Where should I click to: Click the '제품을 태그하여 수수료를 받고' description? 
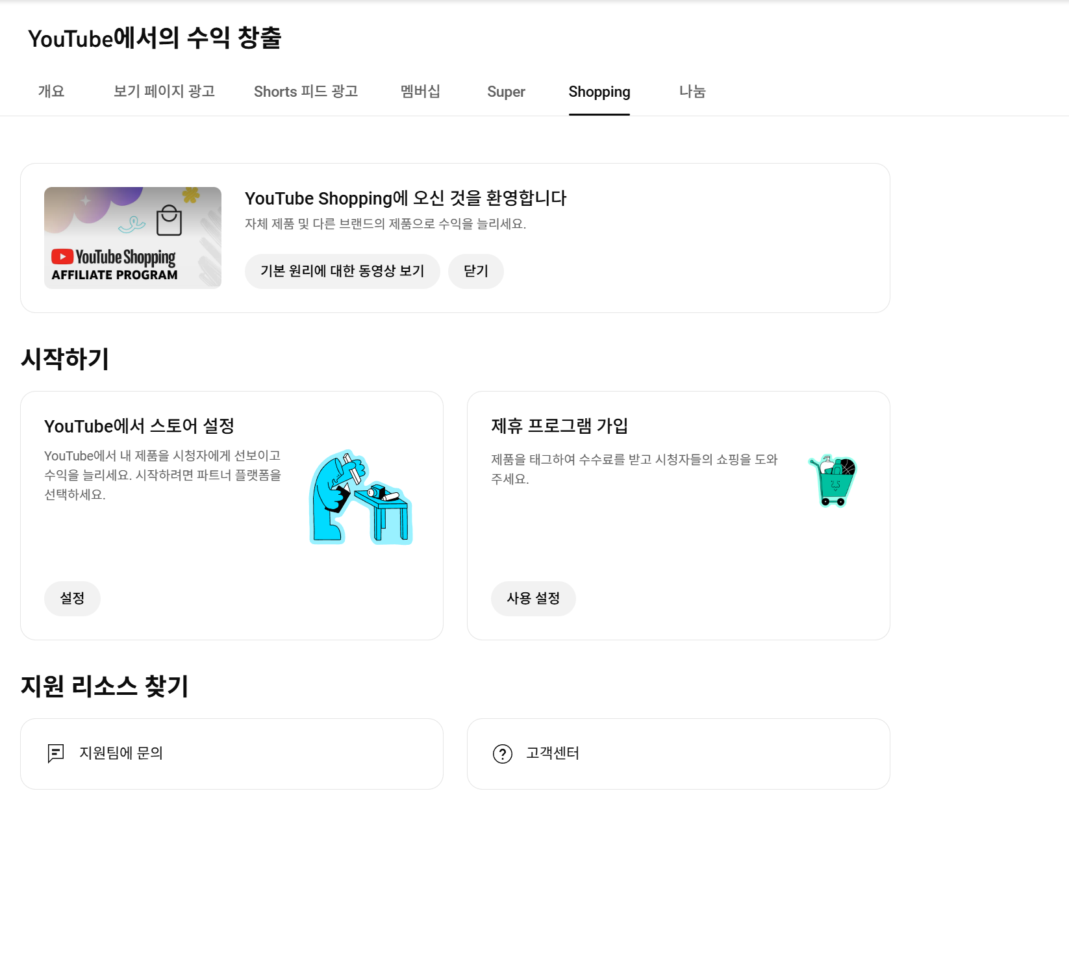coord(634,469)
